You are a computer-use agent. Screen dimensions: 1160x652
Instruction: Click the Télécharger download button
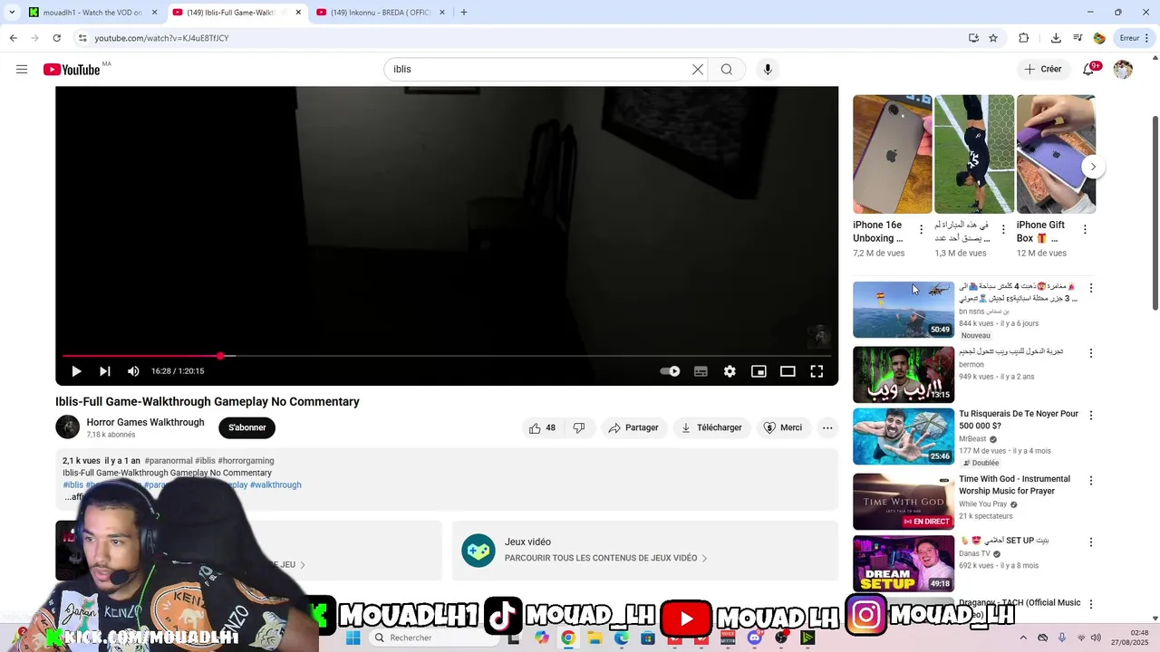[x=711, y=427]
